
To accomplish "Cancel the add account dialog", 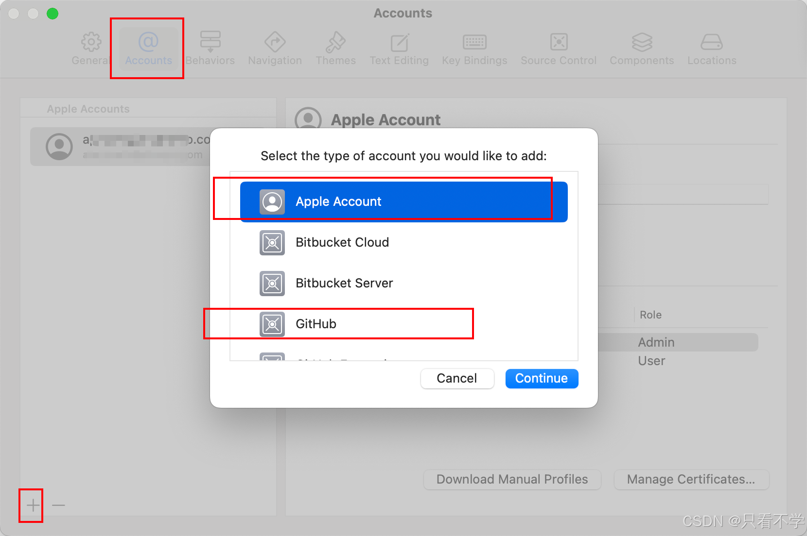I will 457,379.
